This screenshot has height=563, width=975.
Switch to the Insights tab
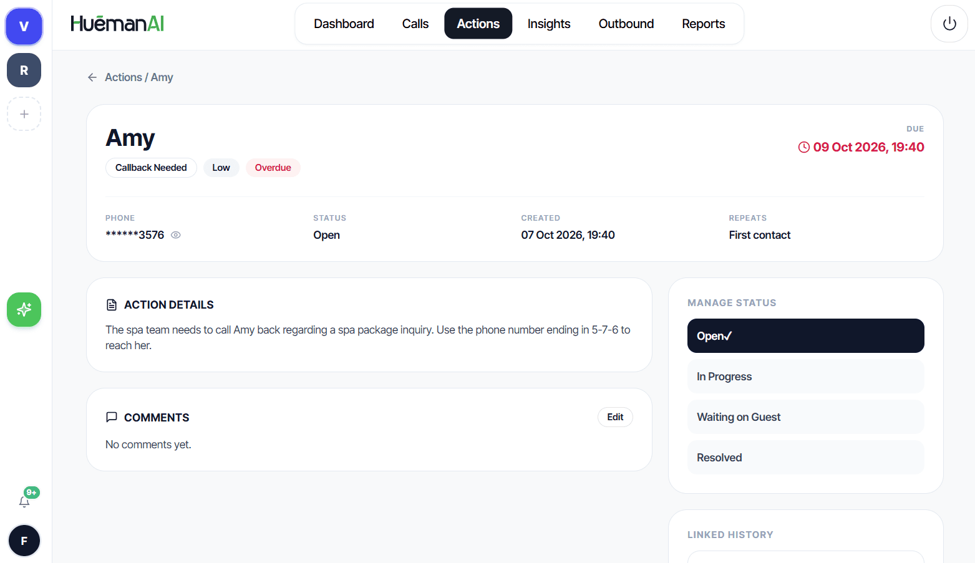point(549,24)
